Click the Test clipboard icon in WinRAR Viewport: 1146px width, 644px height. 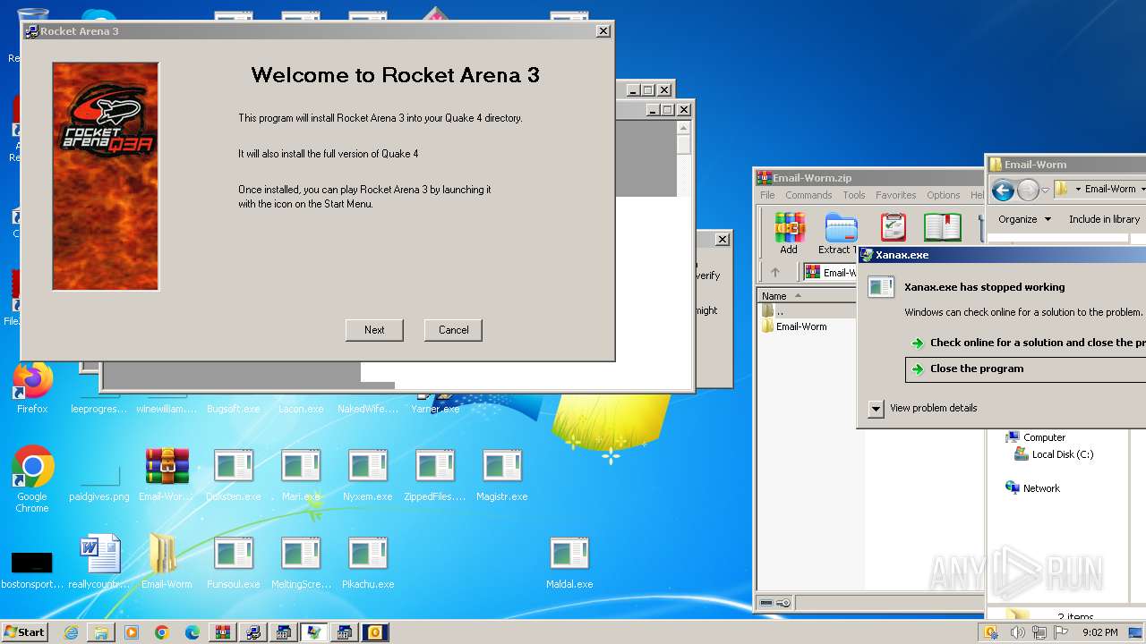[893, 227]
